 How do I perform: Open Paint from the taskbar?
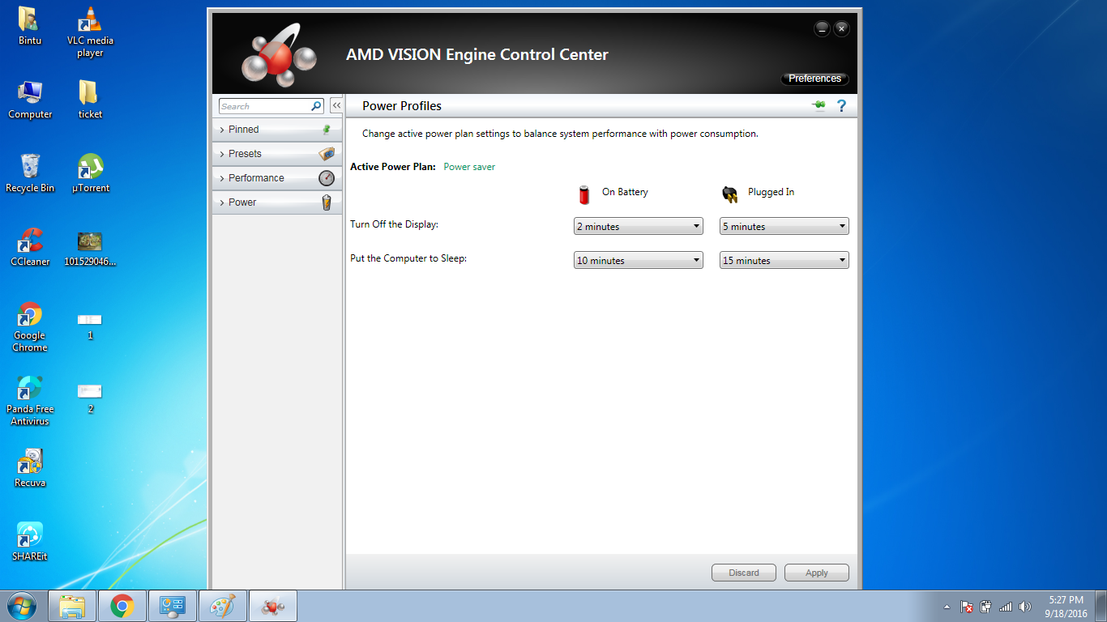tap(222, 606)
